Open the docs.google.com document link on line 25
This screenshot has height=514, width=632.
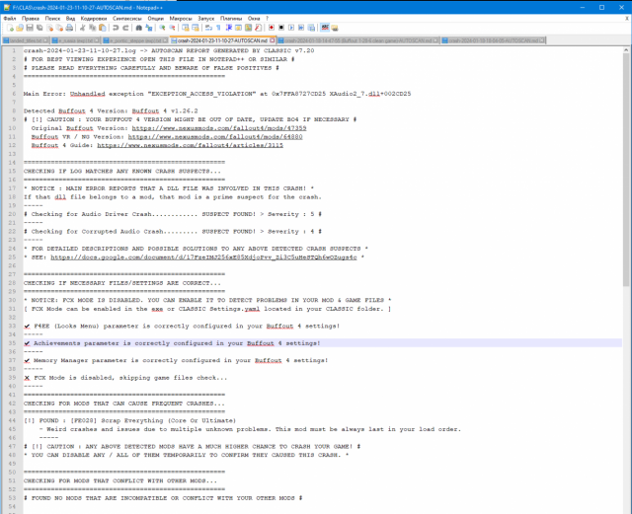(x=203, y=257)
